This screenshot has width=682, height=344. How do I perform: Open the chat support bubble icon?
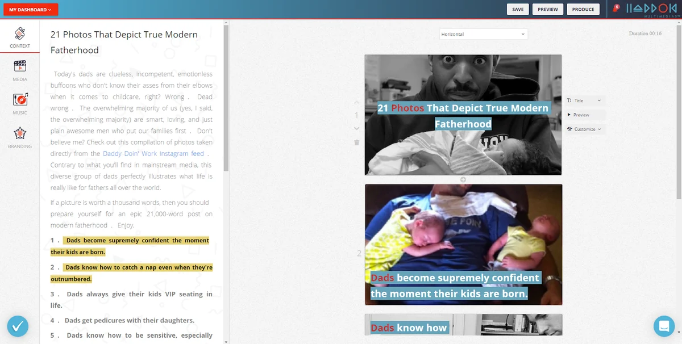click(x=664, y=326)
